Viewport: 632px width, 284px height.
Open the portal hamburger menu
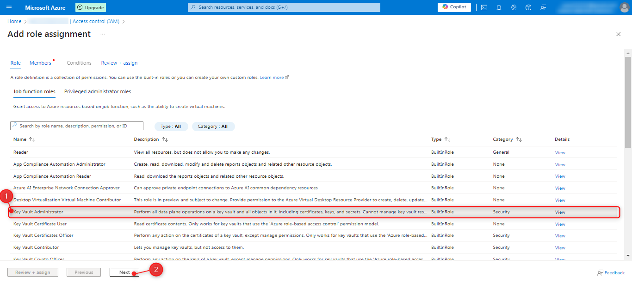pyautogui.click(x=9, y=7)
